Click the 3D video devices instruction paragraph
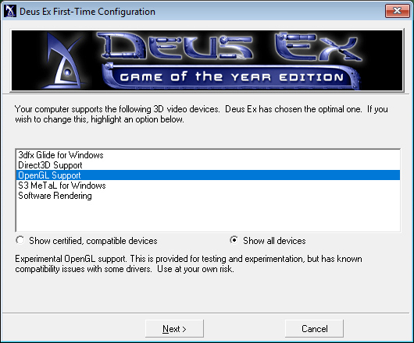This screenshot has width=414, height=343. 202,114
